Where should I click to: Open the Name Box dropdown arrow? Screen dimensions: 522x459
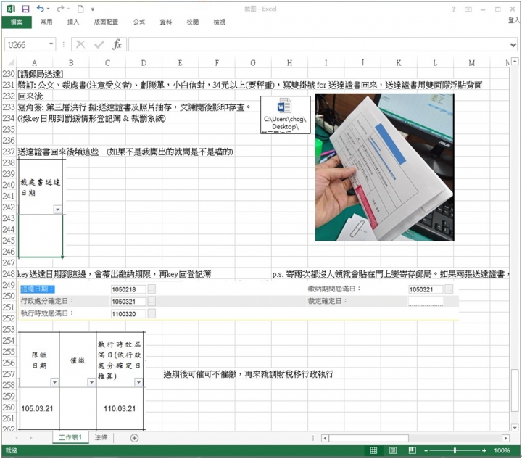(x=51, y=44)
